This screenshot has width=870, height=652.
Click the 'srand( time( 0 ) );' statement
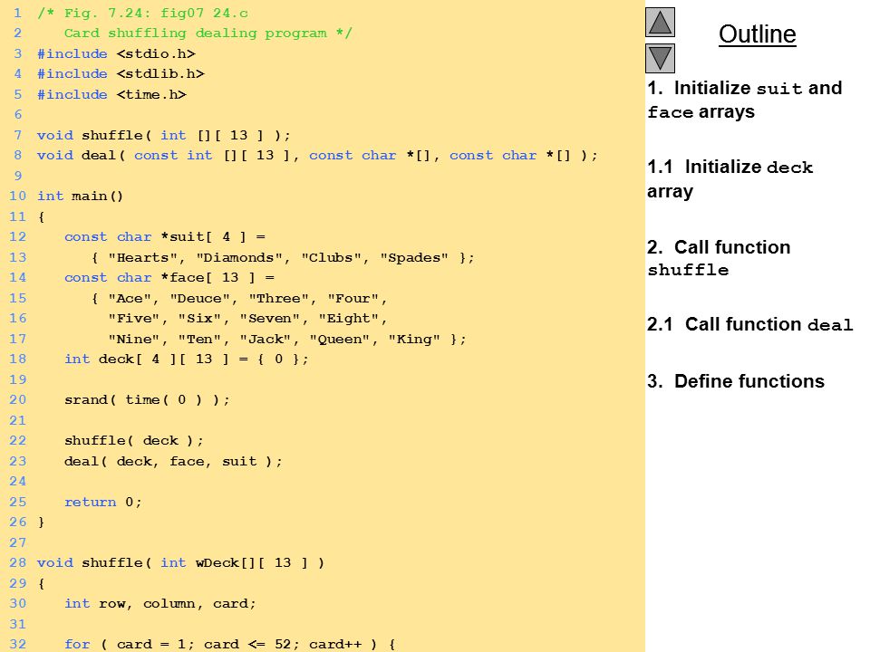tap(147, 399)
